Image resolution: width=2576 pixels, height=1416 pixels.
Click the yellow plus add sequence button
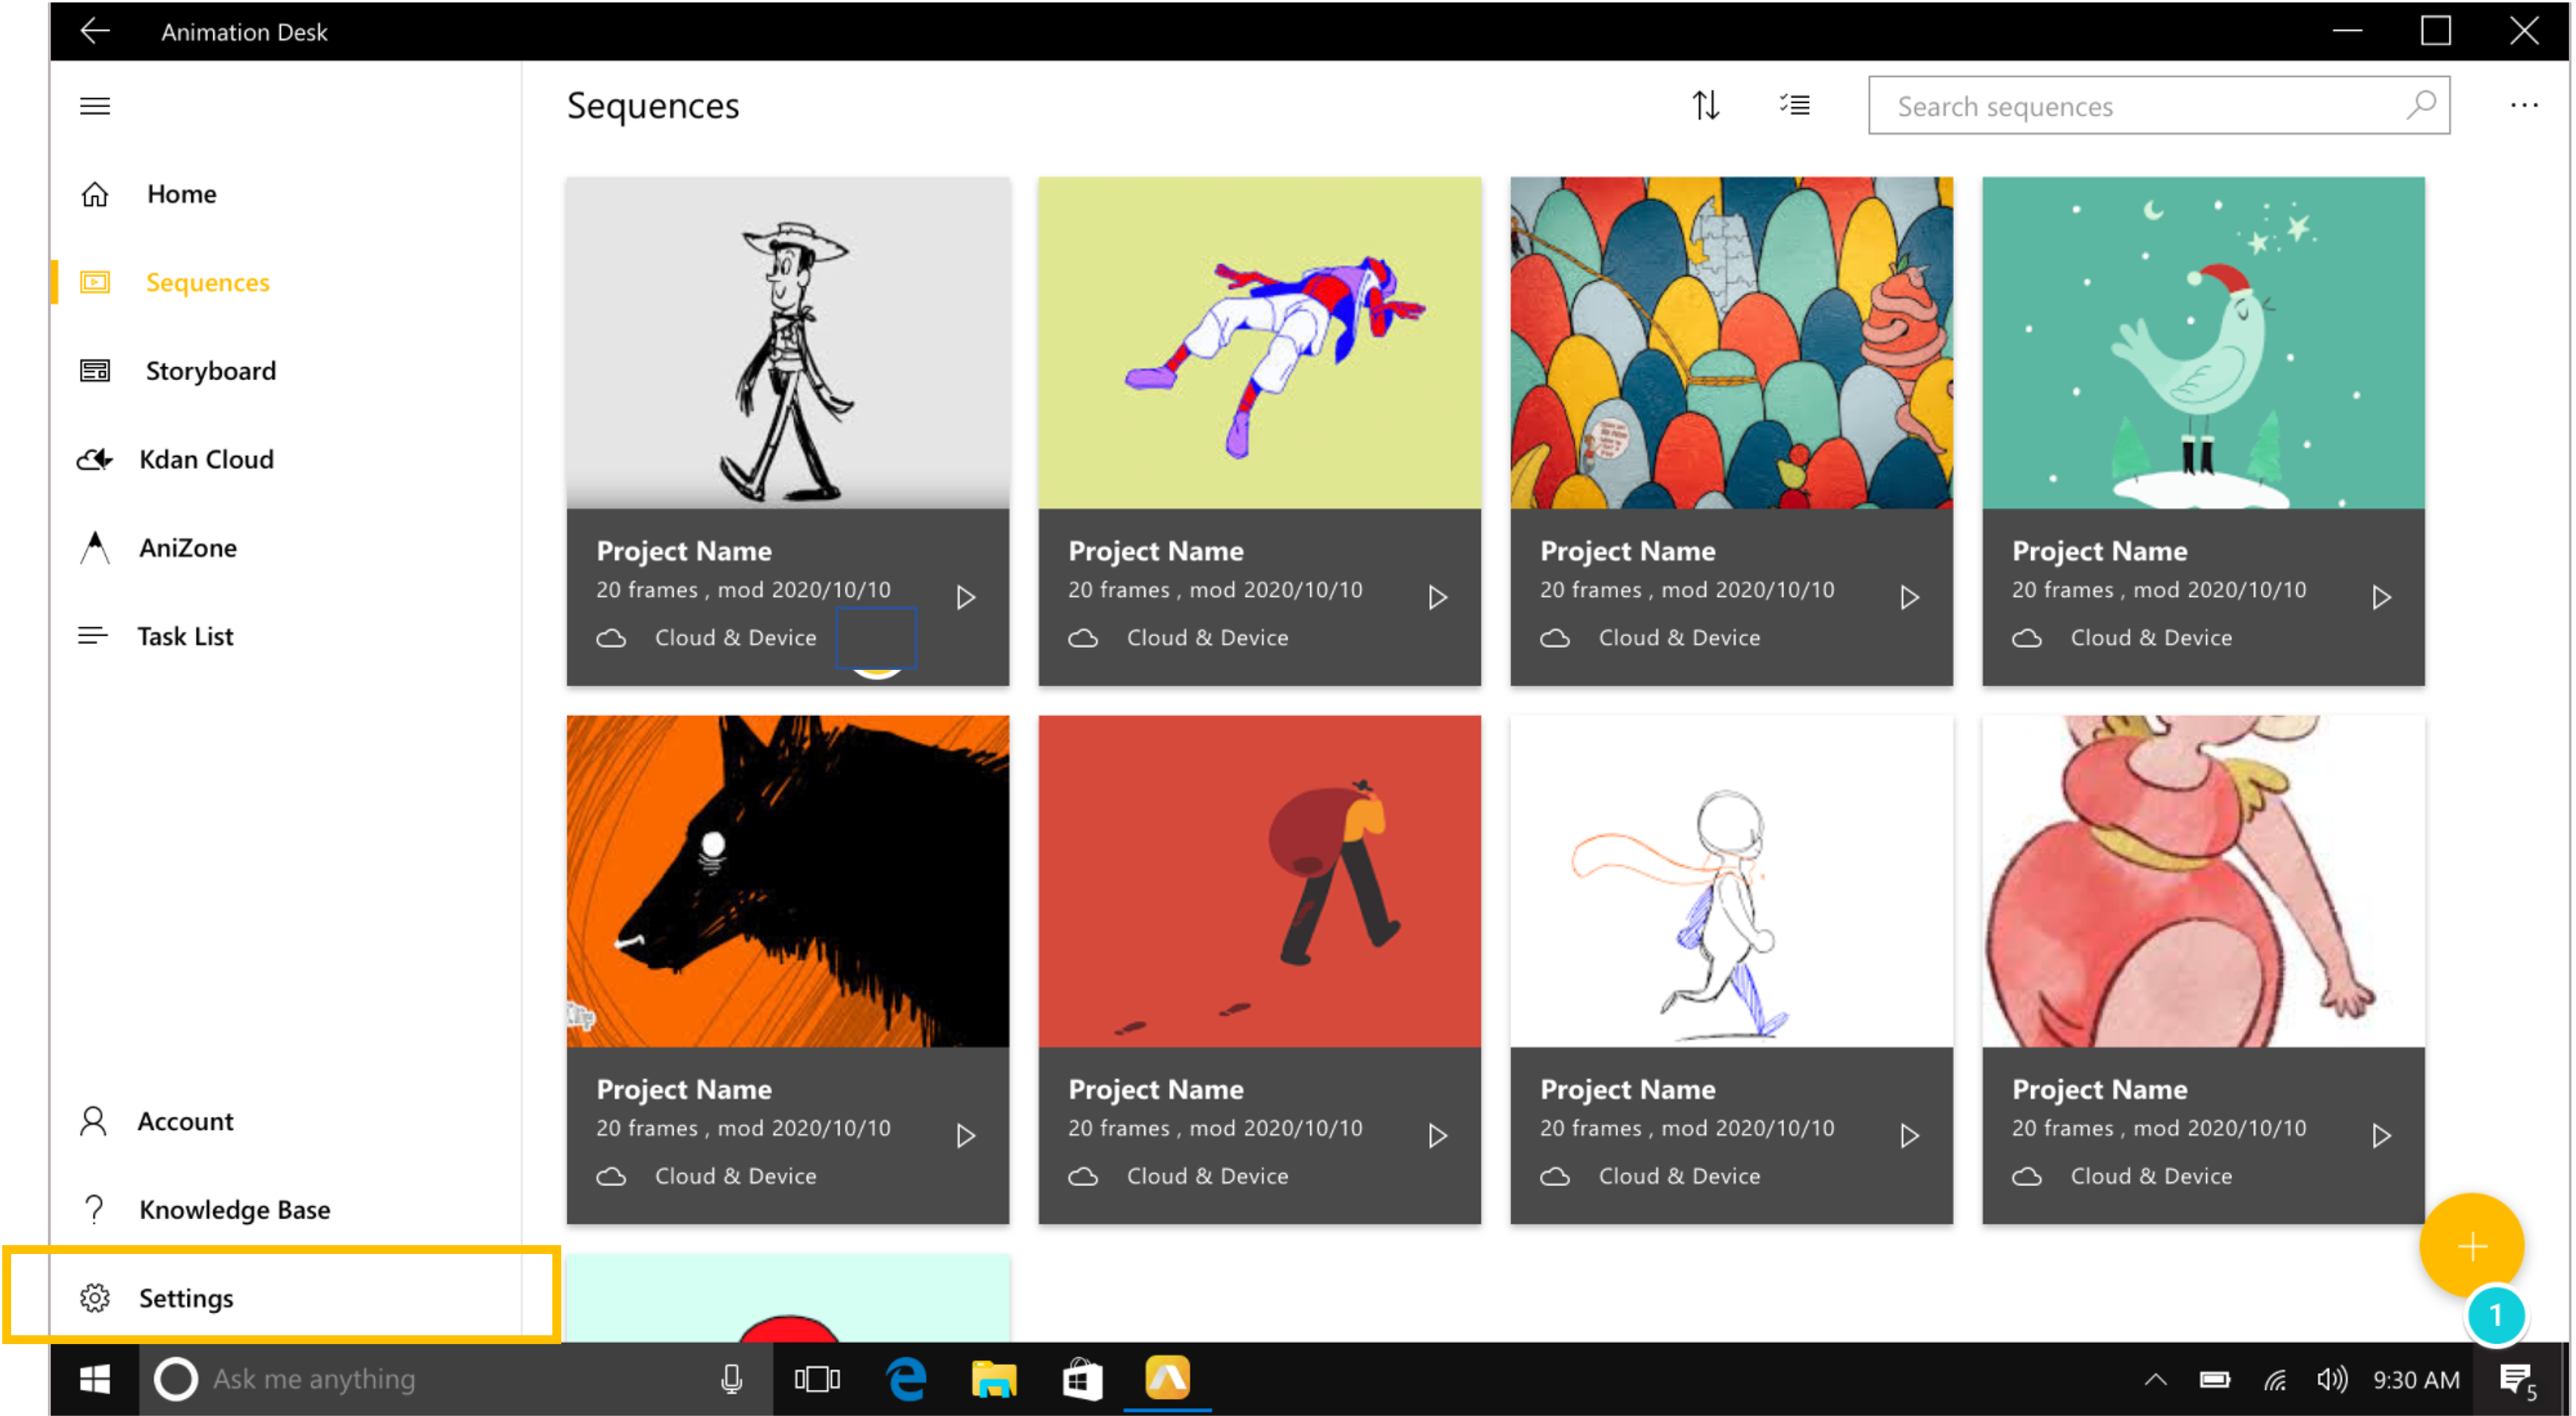click(2471, 1246)
